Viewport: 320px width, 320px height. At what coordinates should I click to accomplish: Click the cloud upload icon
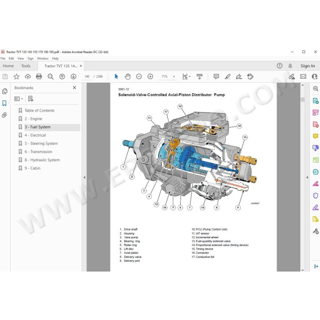28,76
